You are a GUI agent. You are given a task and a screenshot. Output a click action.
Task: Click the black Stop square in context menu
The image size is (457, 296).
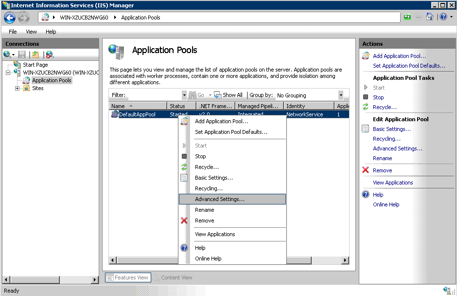click(184, 156)
